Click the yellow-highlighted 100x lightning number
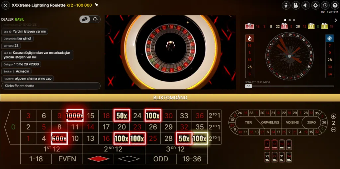 point(200,138)
